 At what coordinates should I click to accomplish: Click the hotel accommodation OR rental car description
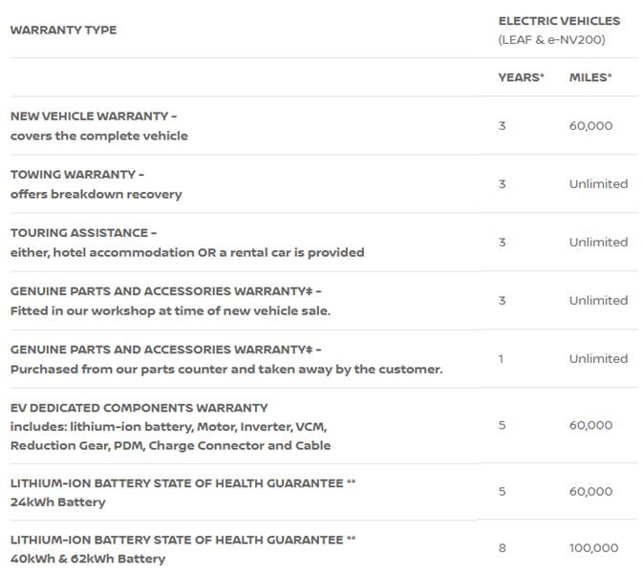[187, 253]
